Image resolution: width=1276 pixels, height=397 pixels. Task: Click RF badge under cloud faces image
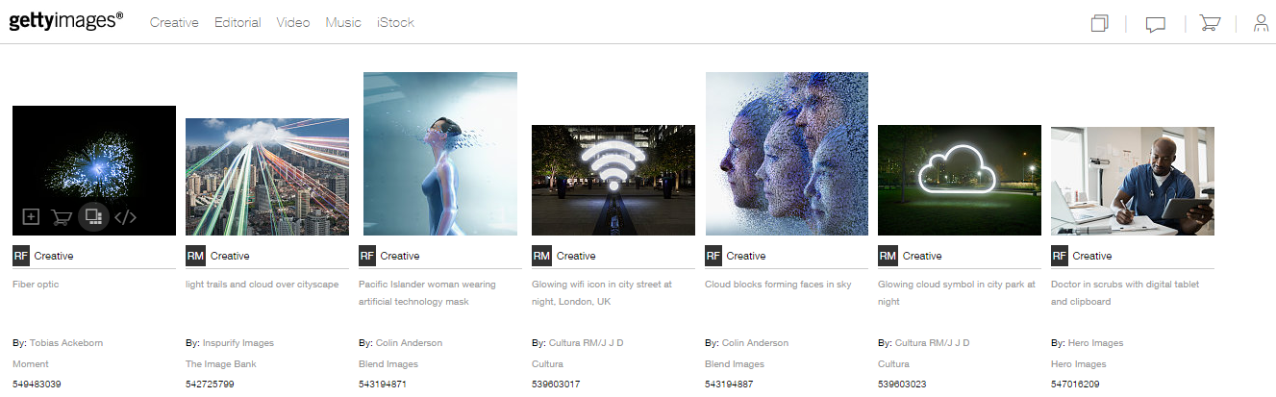click(x=713, y=256)
